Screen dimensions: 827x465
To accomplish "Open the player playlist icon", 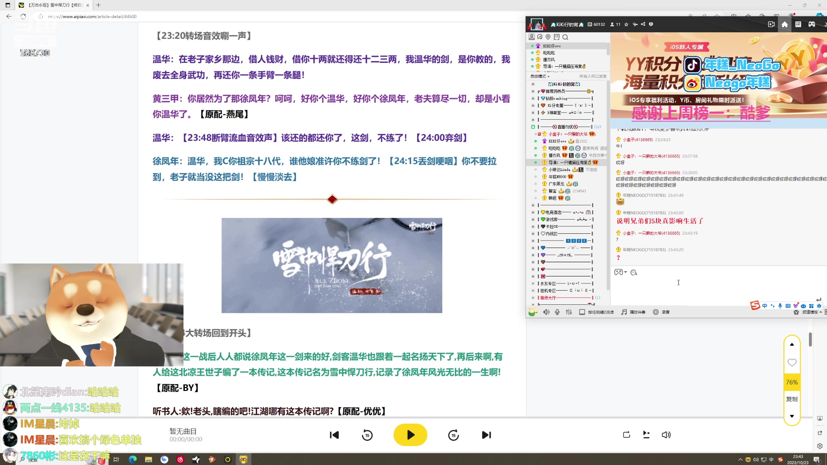I will click(x=646, y=435).
